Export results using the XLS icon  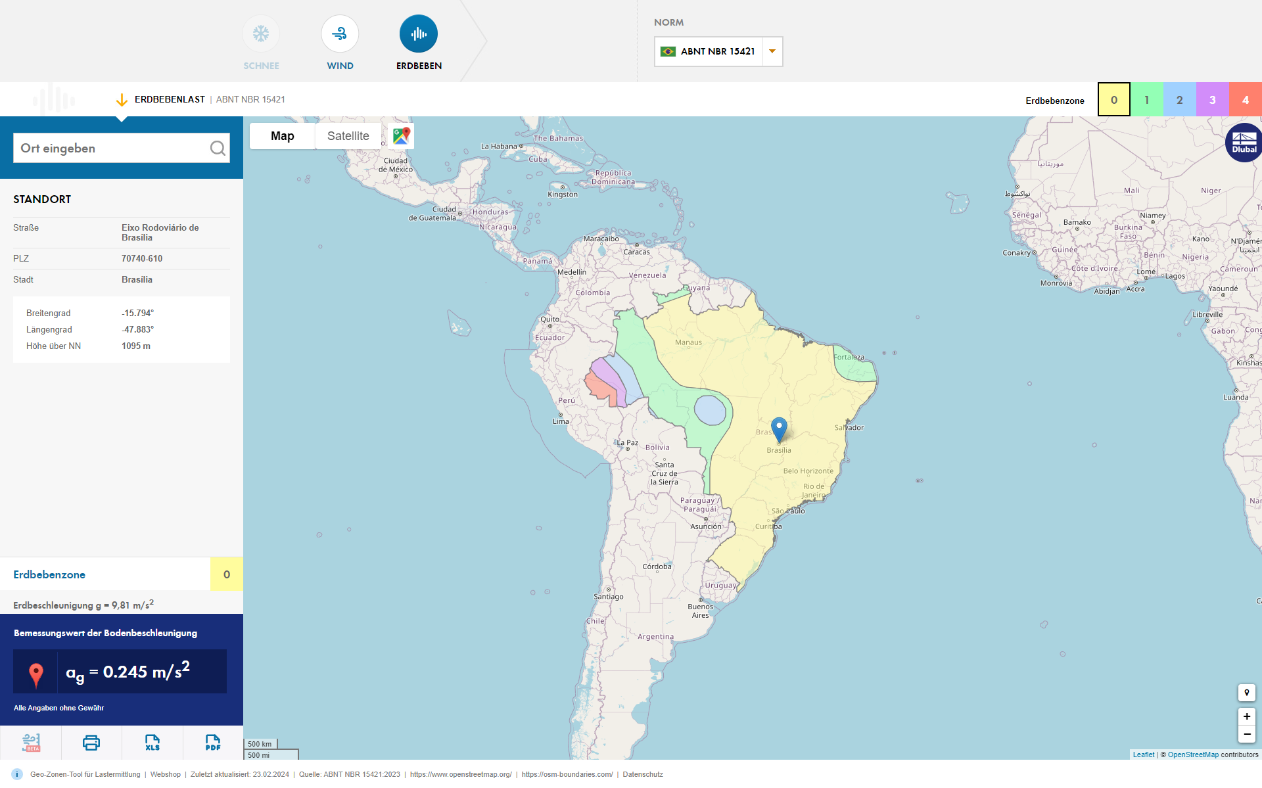pos(152,742)
